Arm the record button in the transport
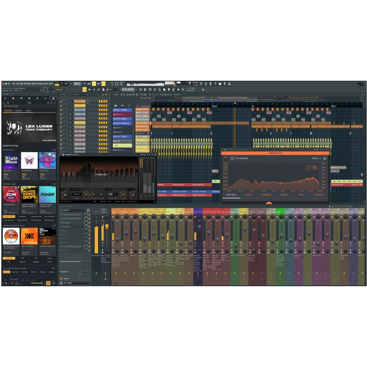 (71, 84)
